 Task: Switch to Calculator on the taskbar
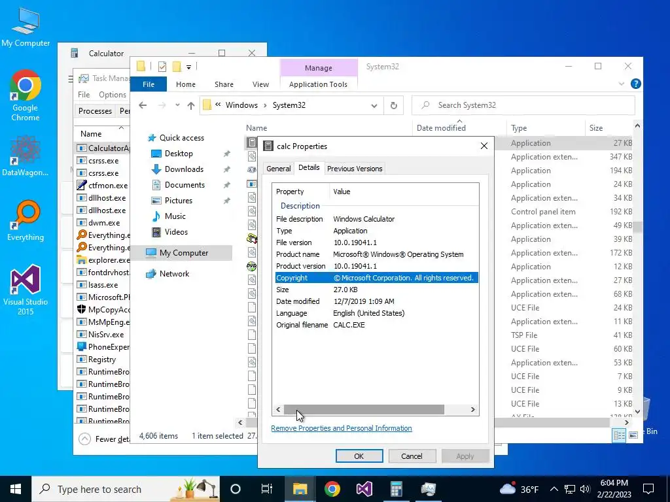396,489
